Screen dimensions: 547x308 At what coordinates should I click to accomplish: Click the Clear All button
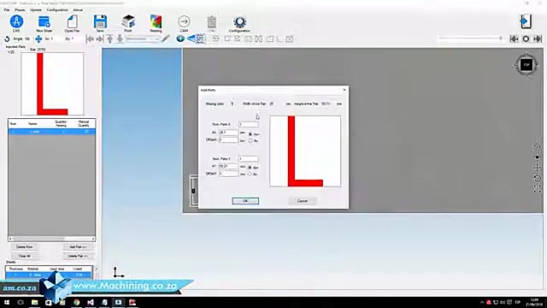point(25,256)
